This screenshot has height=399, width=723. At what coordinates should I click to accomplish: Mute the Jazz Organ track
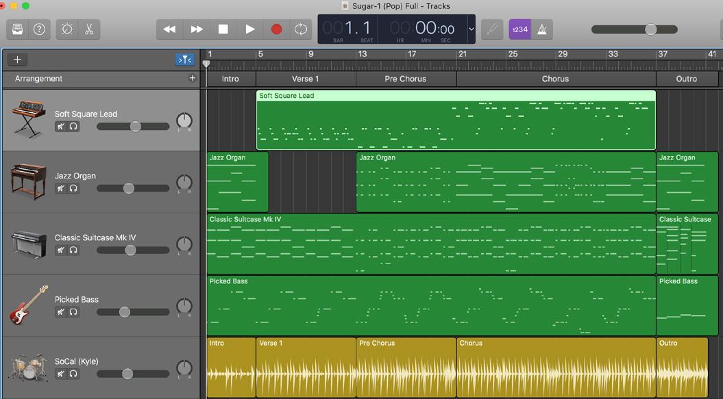coord(61,188)
